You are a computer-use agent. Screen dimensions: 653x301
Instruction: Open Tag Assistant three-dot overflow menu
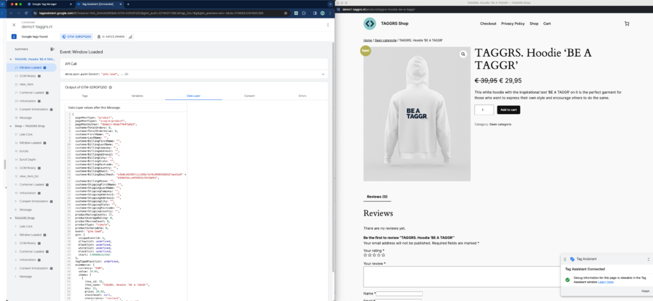(x=328, y=25)
